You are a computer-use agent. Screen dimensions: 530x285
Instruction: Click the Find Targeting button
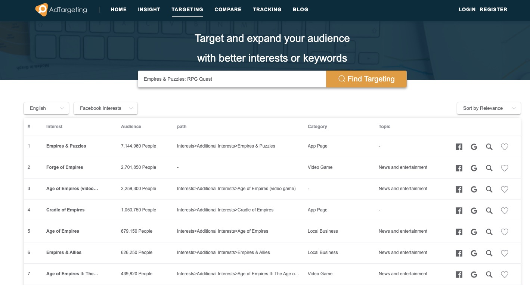tap(366, 79)
